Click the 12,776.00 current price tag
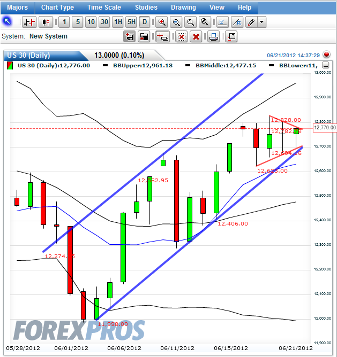The image size is (337, 357). [x=325, y=128]
